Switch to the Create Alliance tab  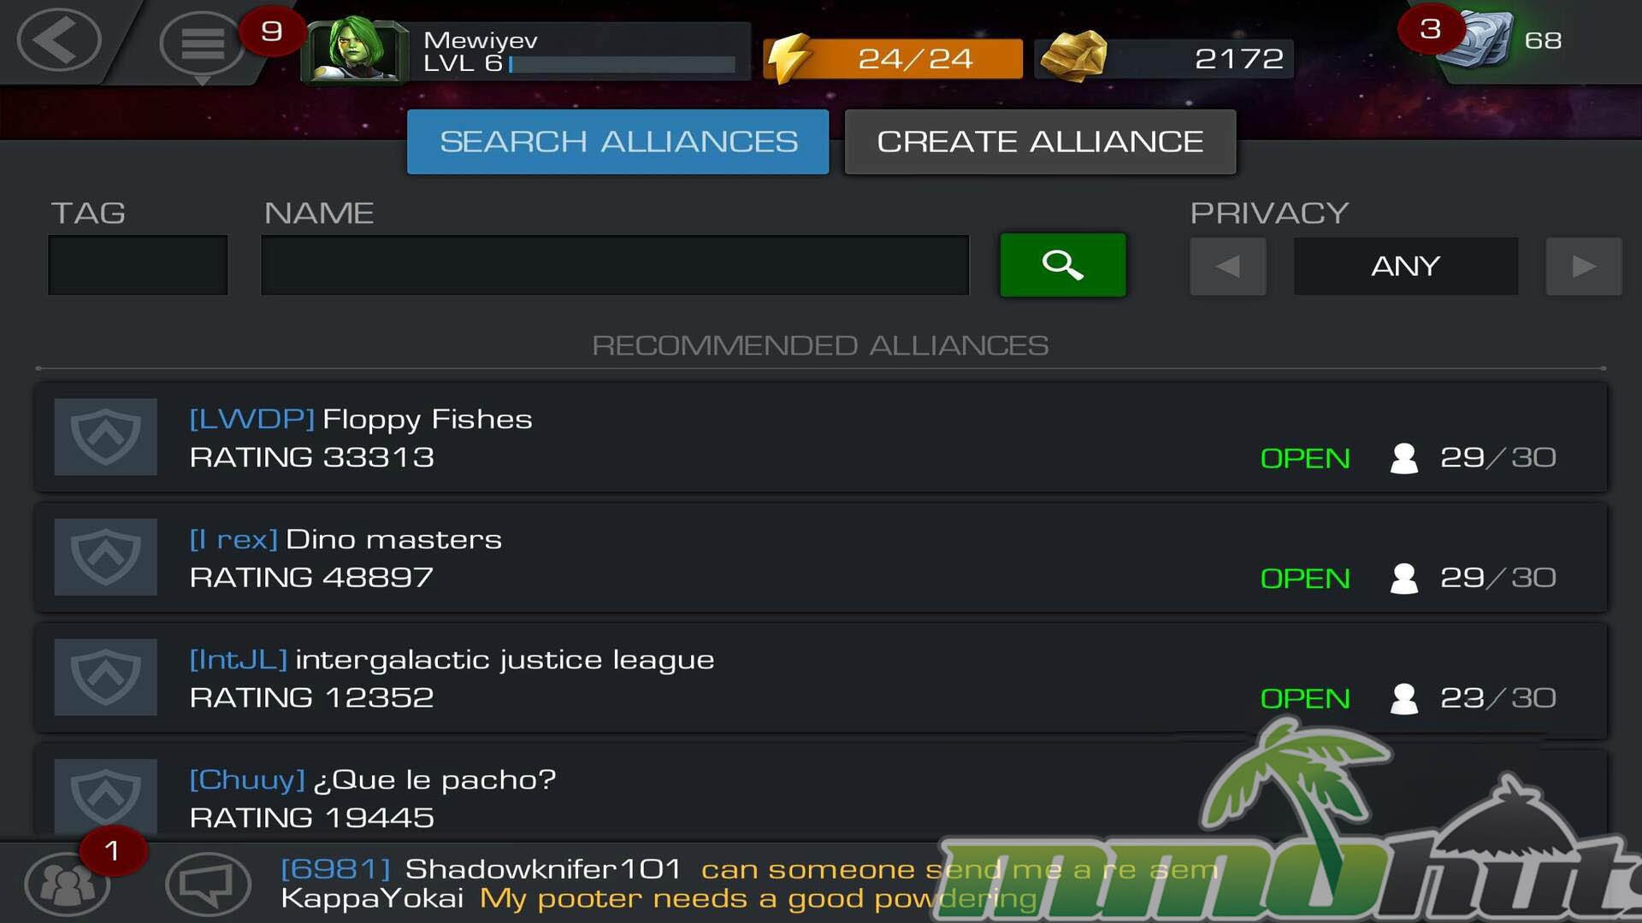[x=1040, y=142]
